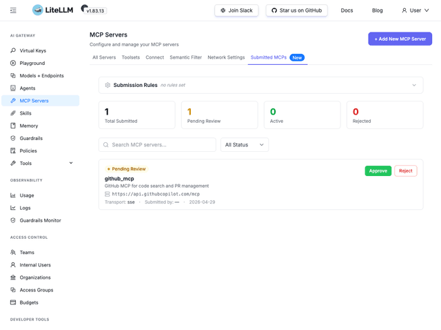Click the Join Slack button
Screen dimensions: 441x330
tap(236, 10)
